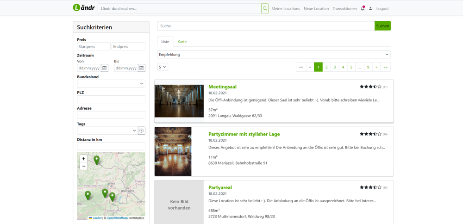Click the Partyzimmer star rating

pyautogui.click(x=370, y=134)
